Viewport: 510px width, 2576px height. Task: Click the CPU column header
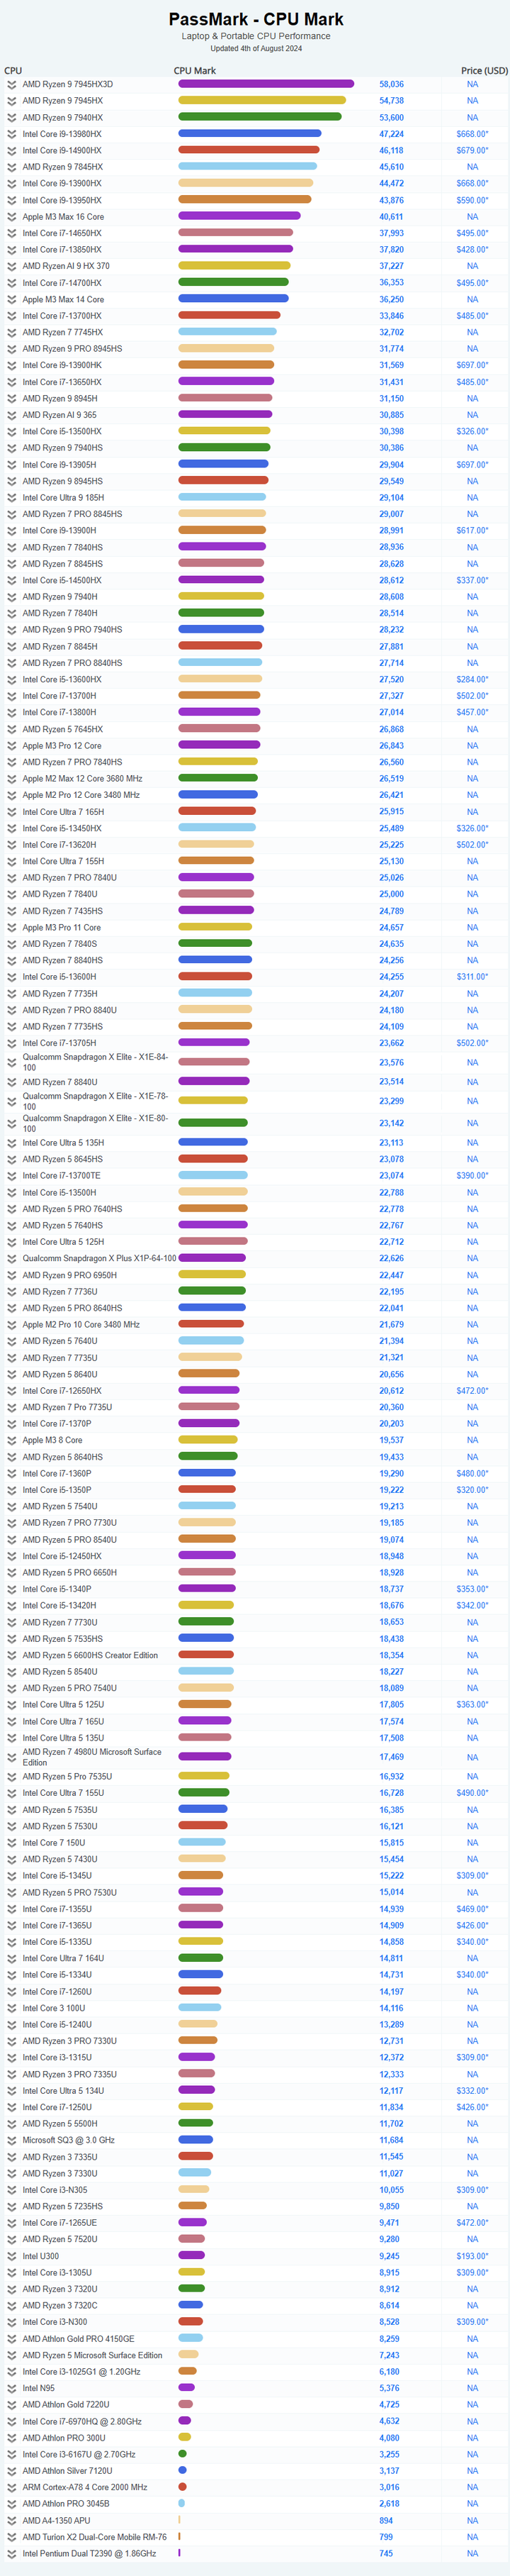(x=13, y=71)
